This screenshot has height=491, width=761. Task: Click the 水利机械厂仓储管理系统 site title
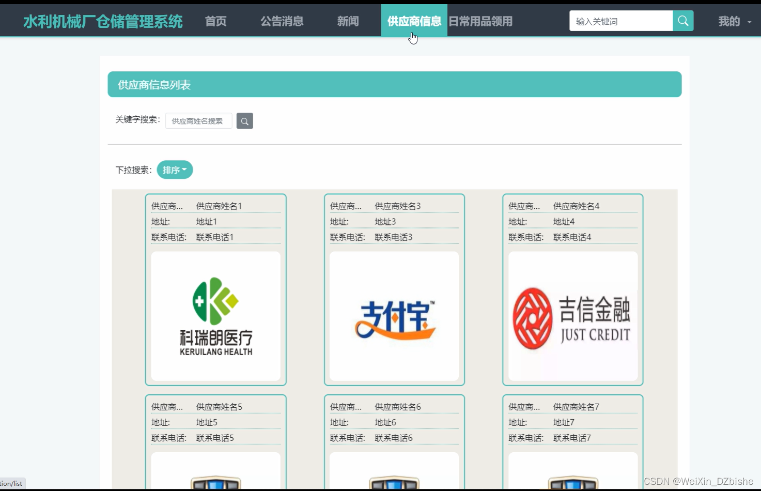103,22
